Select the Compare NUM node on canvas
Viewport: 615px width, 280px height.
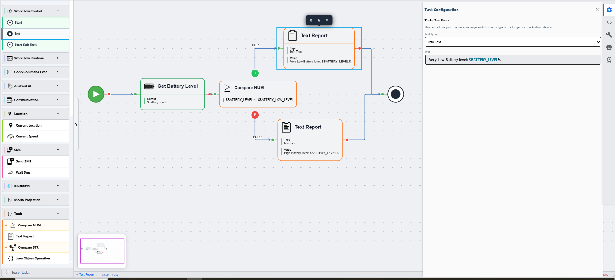click(258, 94)
